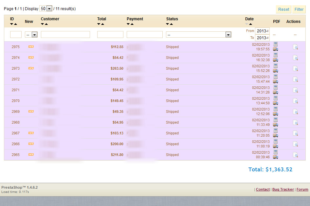The image size is (310, 206).
Task: Open delivery slip for order 2965
Action: pos(276,157)
